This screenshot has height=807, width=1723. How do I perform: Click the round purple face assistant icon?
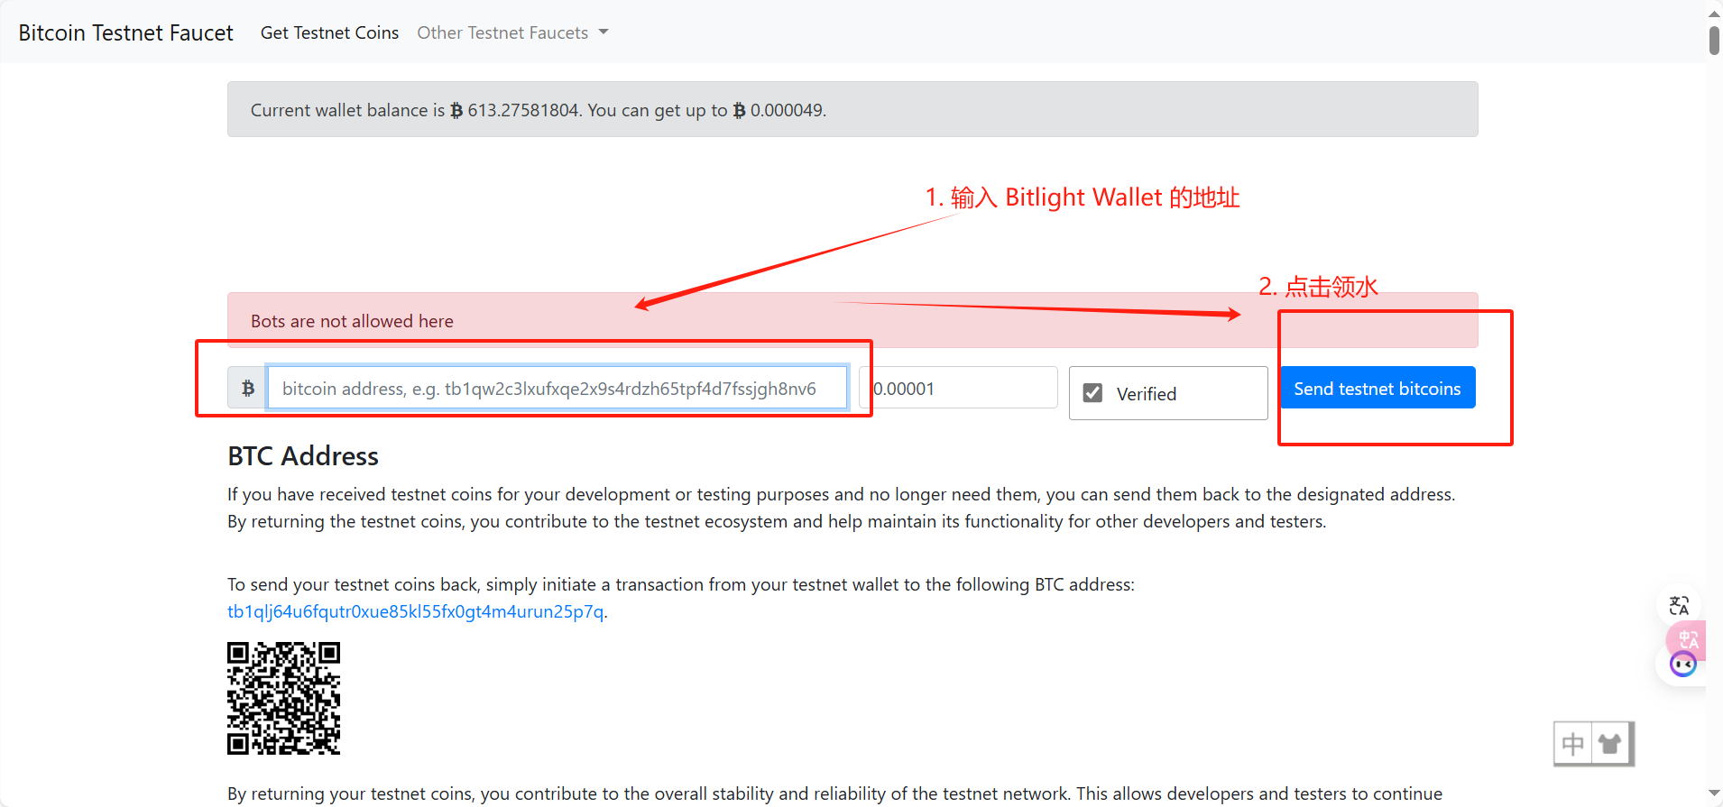pyautogui.click(x=1682, y=665)
